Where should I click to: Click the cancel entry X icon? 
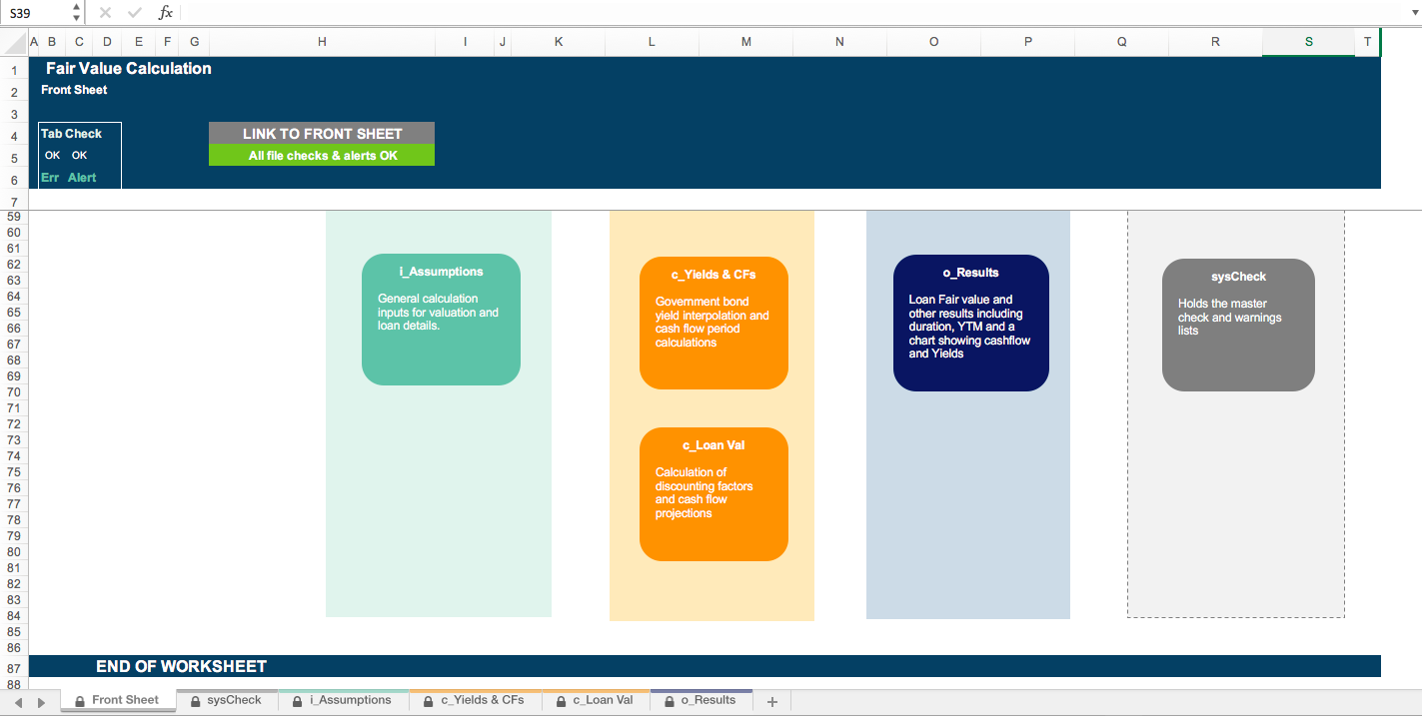105,13
